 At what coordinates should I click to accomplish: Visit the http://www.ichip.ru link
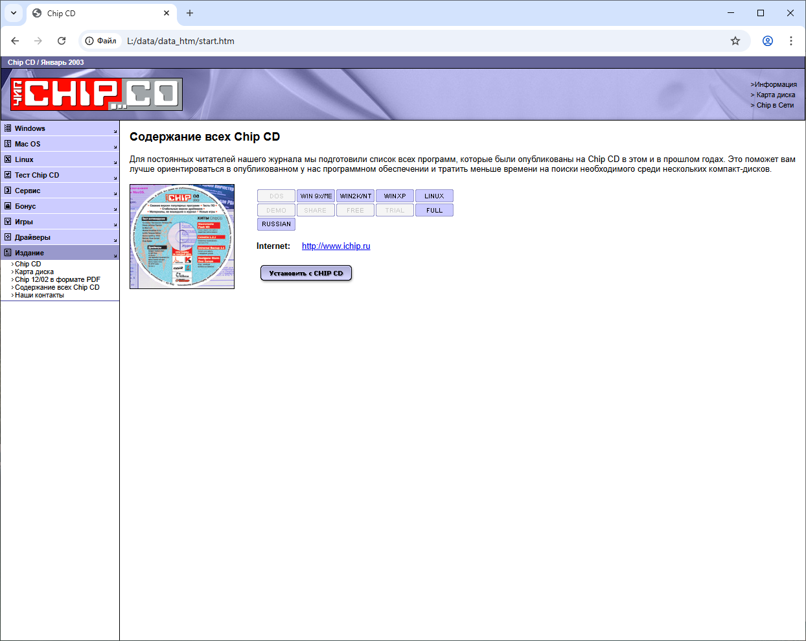(336, 246)
